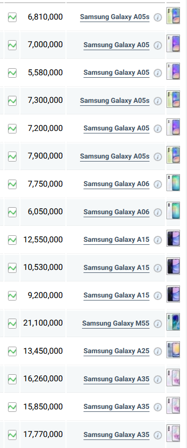Follow Galaxy A05s link priced 7,900,000
The height and width of the screenshot is (448, 187).
[x=114, y=157]
